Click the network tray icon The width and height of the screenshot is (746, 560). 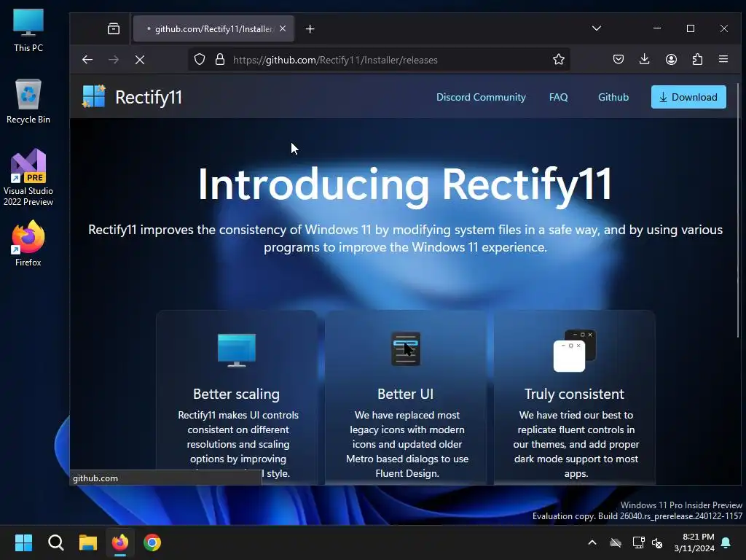tap(638, 542)
